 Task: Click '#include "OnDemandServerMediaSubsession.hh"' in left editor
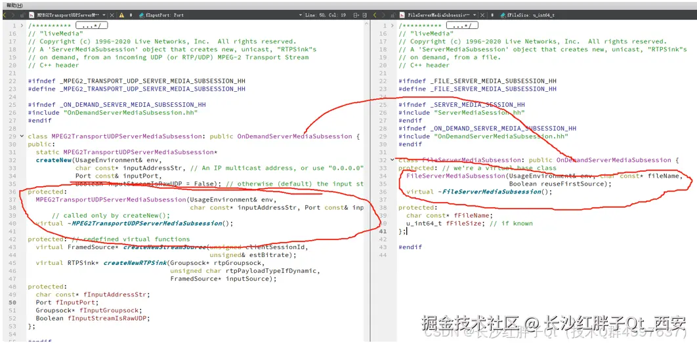point(112,112)
